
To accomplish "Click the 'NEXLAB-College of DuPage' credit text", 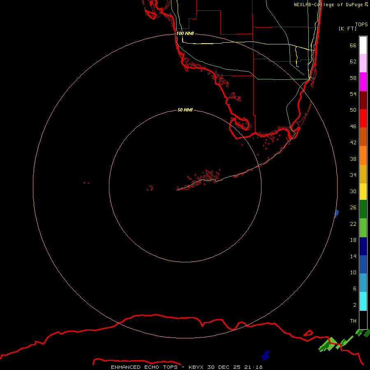I will point(328,5).
